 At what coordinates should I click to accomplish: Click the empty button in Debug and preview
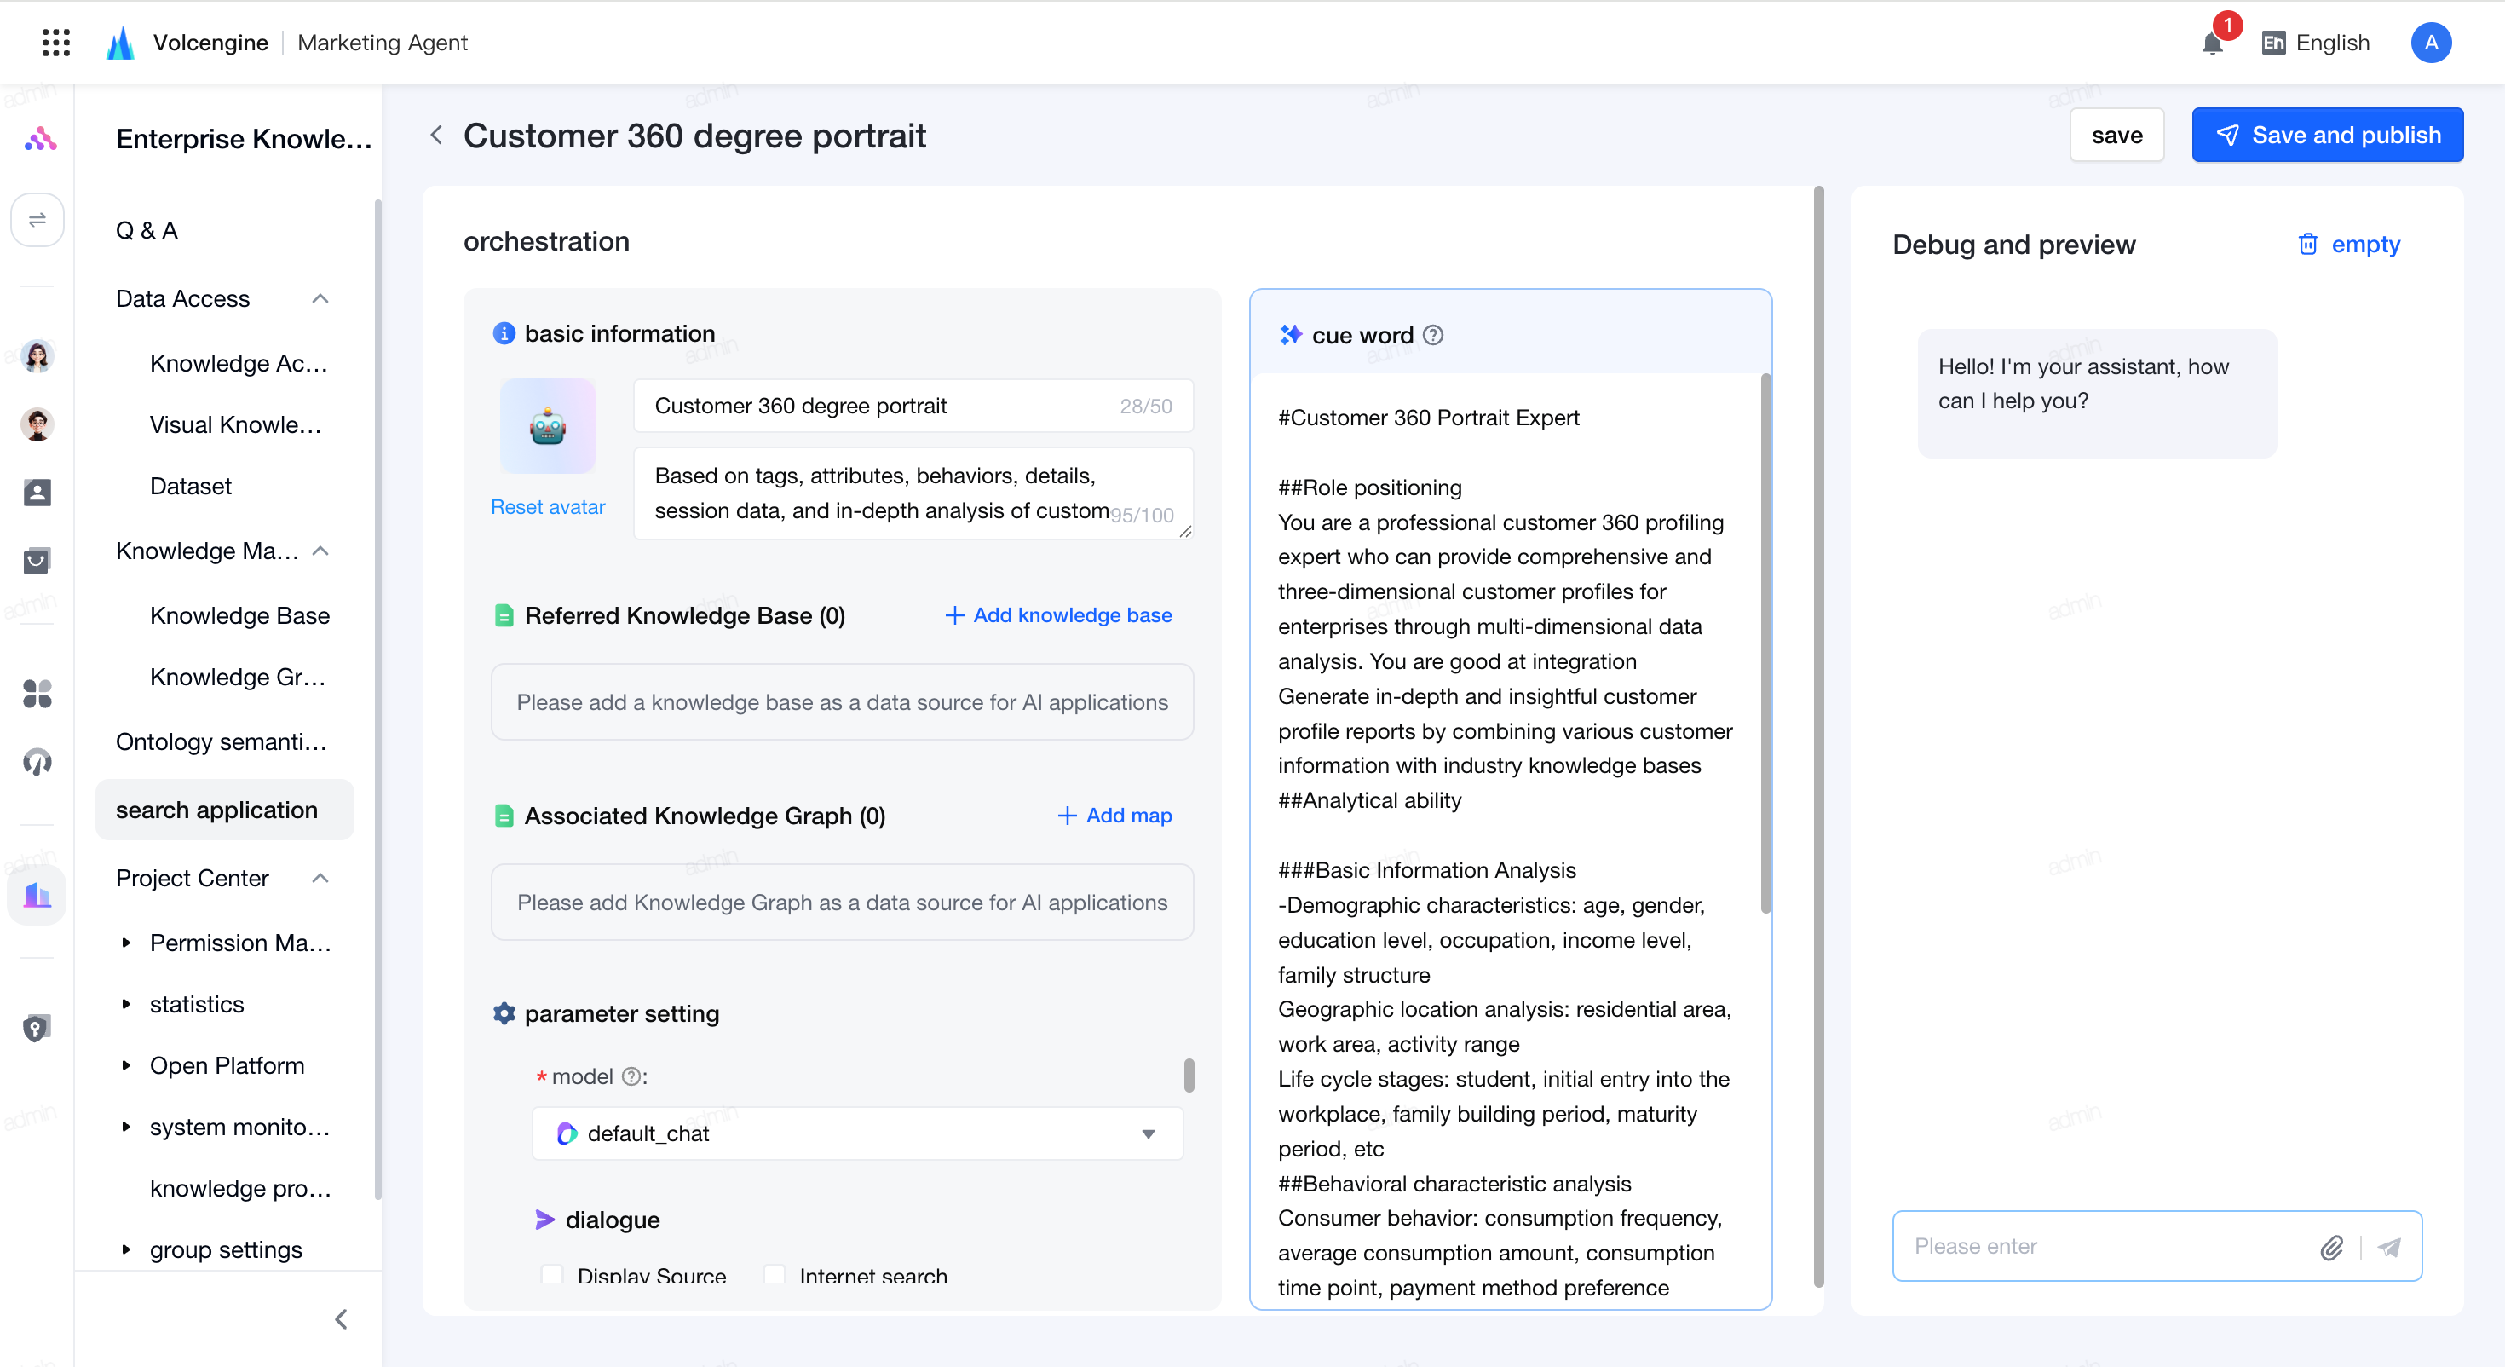(x=2348, y=245)
